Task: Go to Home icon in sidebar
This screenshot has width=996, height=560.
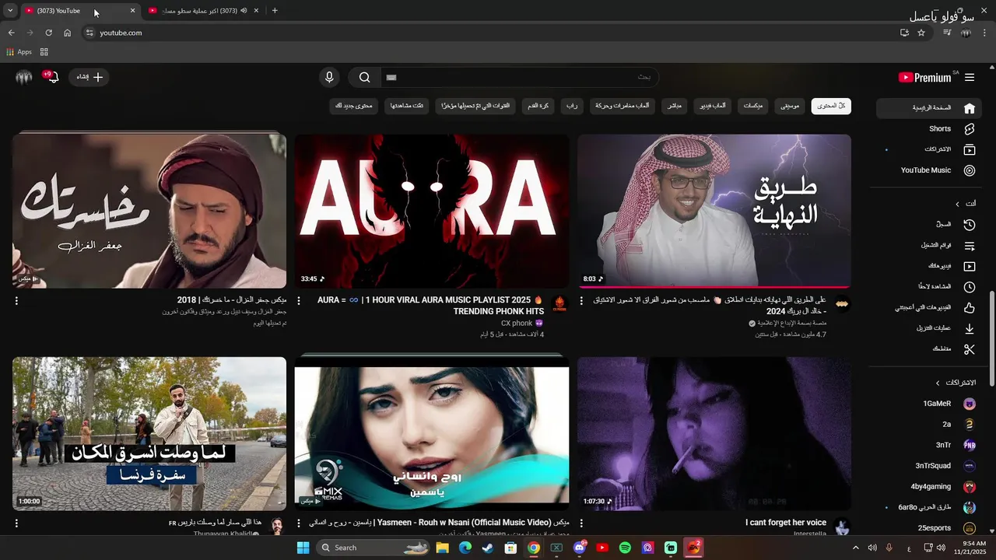Action: [x=969, y=108]
